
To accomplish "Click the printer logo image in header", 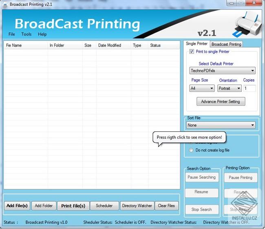I will tap(247, 25).
